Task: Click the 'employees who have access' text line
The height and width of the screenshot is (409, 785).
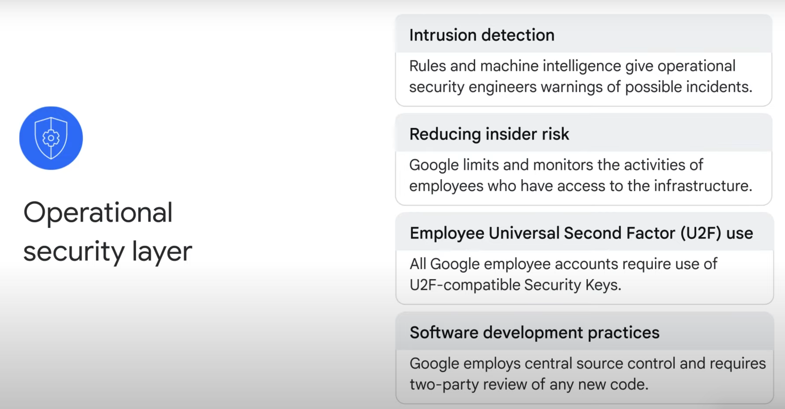Action: pos(581,186)
